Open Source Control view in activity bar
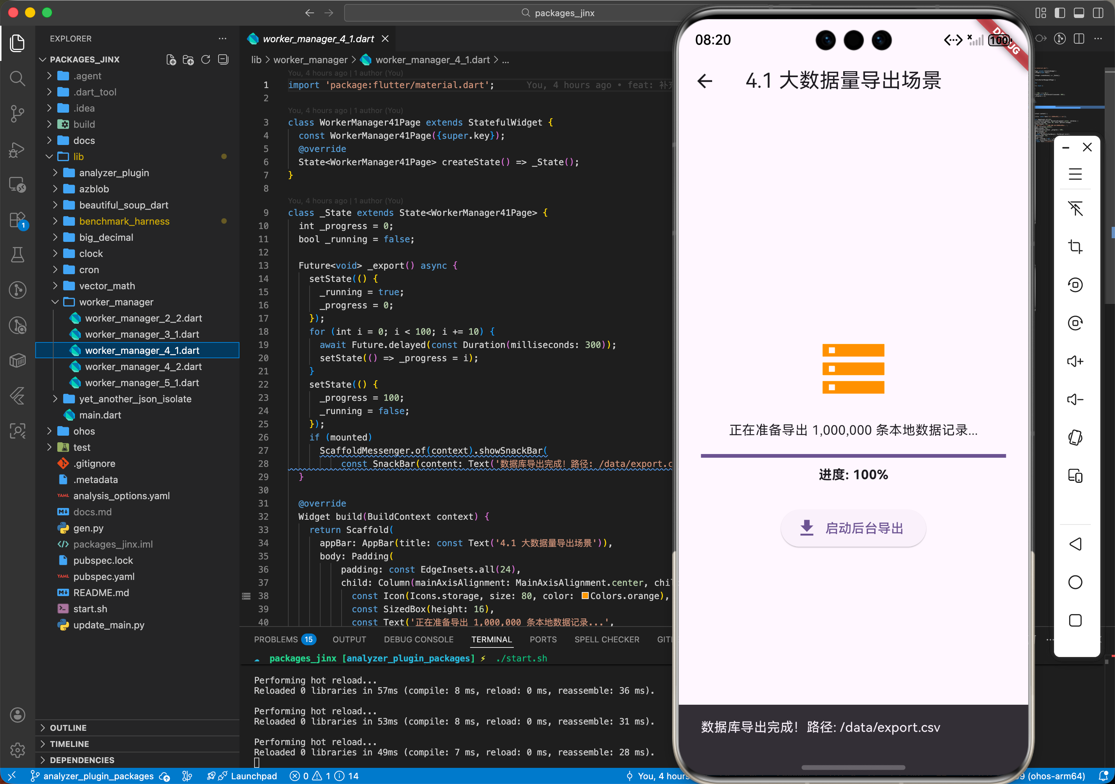This screenshot has height=784, width=1115. point(18,113)
